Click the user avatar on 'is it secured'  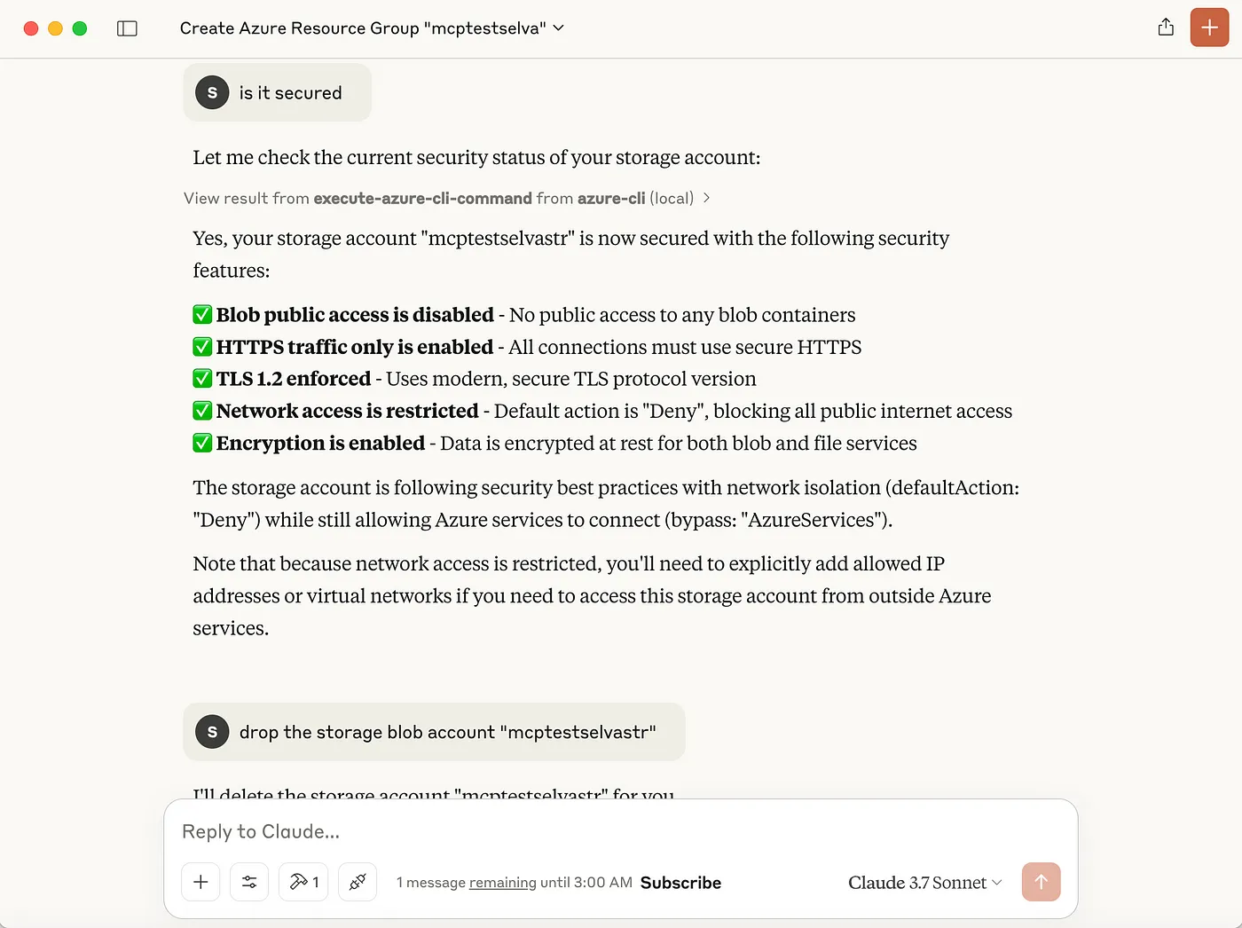[212, 92]
